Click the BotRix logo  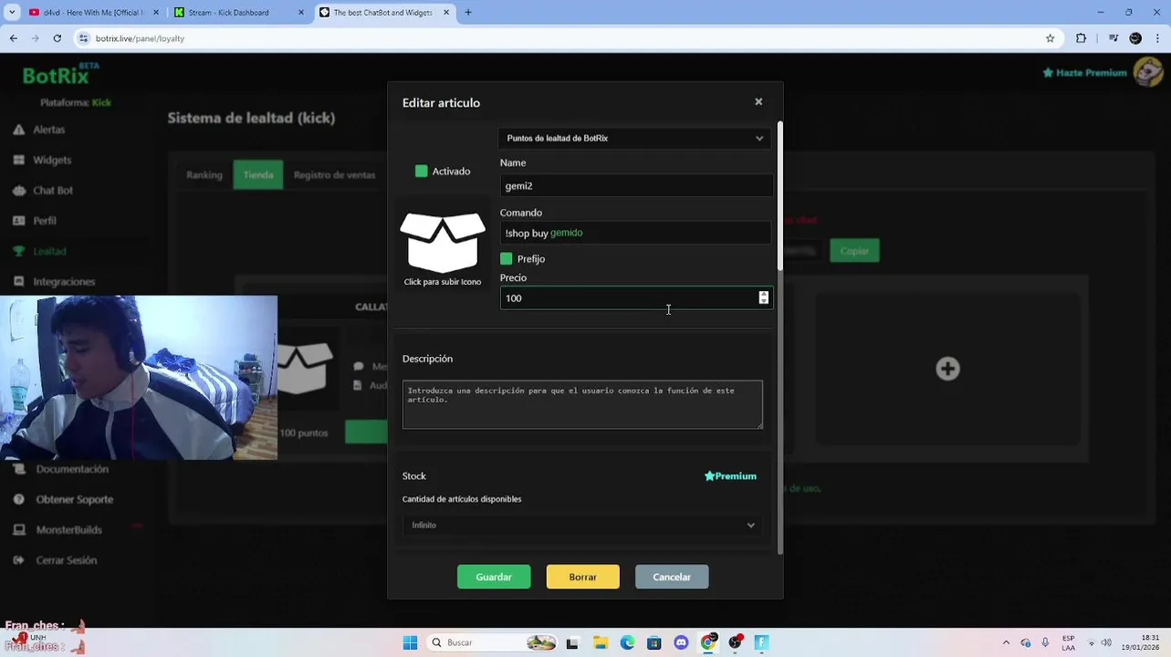pos(61,75)
